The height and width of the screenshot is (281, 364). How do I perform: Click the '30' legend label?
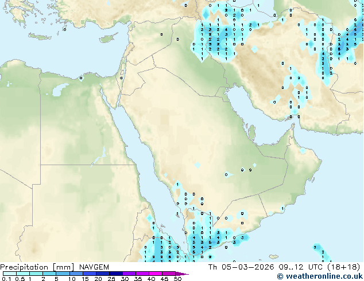125,279
